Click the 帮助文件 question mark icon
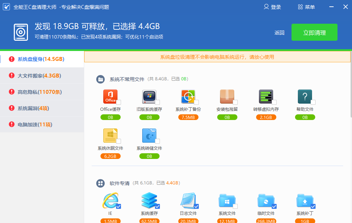The width and height of the screenshot is (352, 223). pyautogui.click(x=305, y=97)
